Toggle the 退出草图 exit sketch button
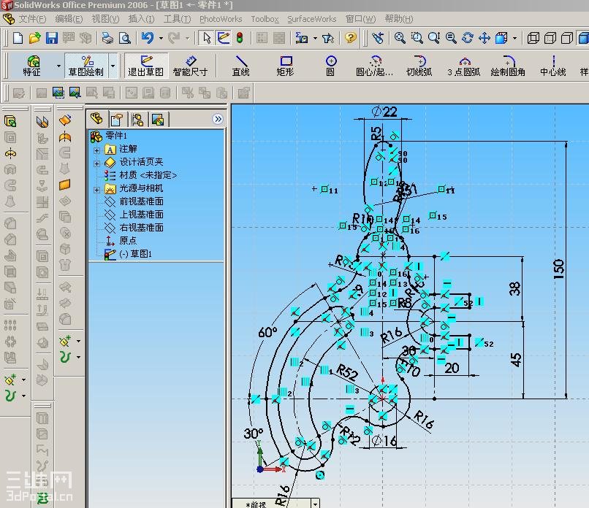 (146, 66)
